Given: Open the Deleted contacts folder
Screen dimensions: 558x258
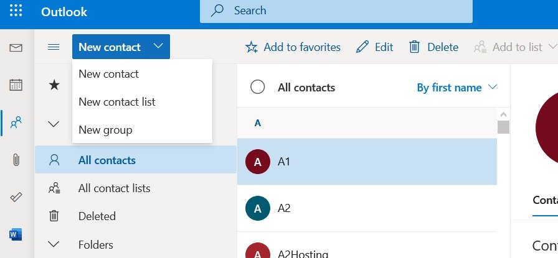Looking at the screenshot, I should pos(97,216).
